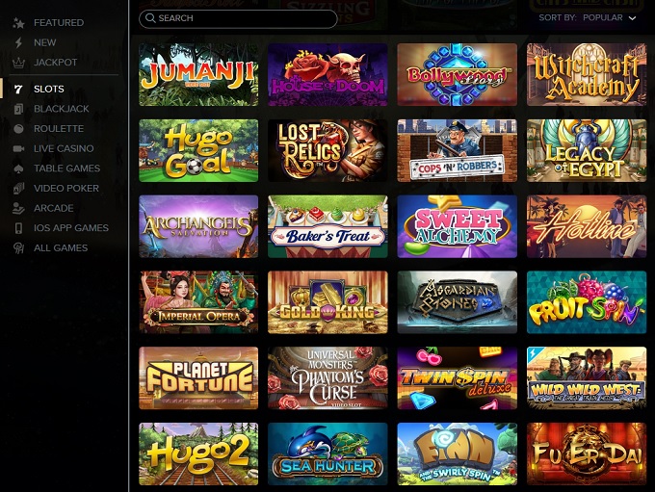This screenshot has height=492, width=655.
Task: Open the Sort By Popular dropdown
Action: tap(588, 18)
